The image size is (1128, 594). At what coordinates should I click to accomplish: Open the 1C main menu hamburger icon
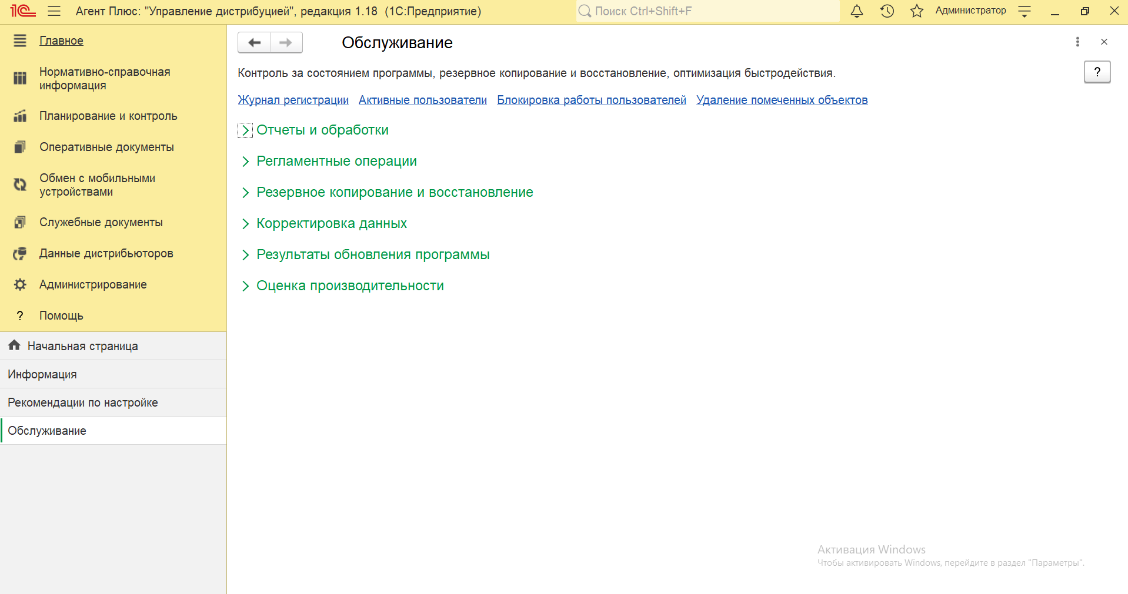pos(54,11)
